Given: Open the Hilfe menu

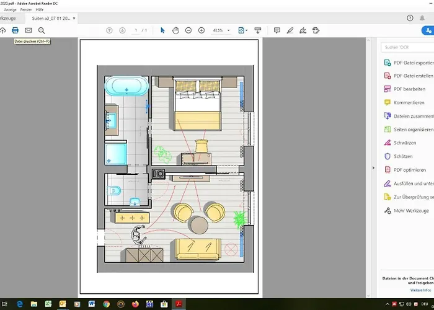Looking at the screenshot, I should [40, 10].
